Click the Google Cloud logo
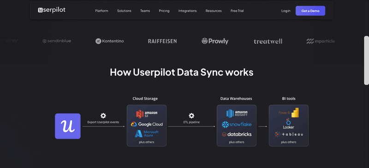The image size is (369, 168). pyautogui.click(x=147, y=124)
